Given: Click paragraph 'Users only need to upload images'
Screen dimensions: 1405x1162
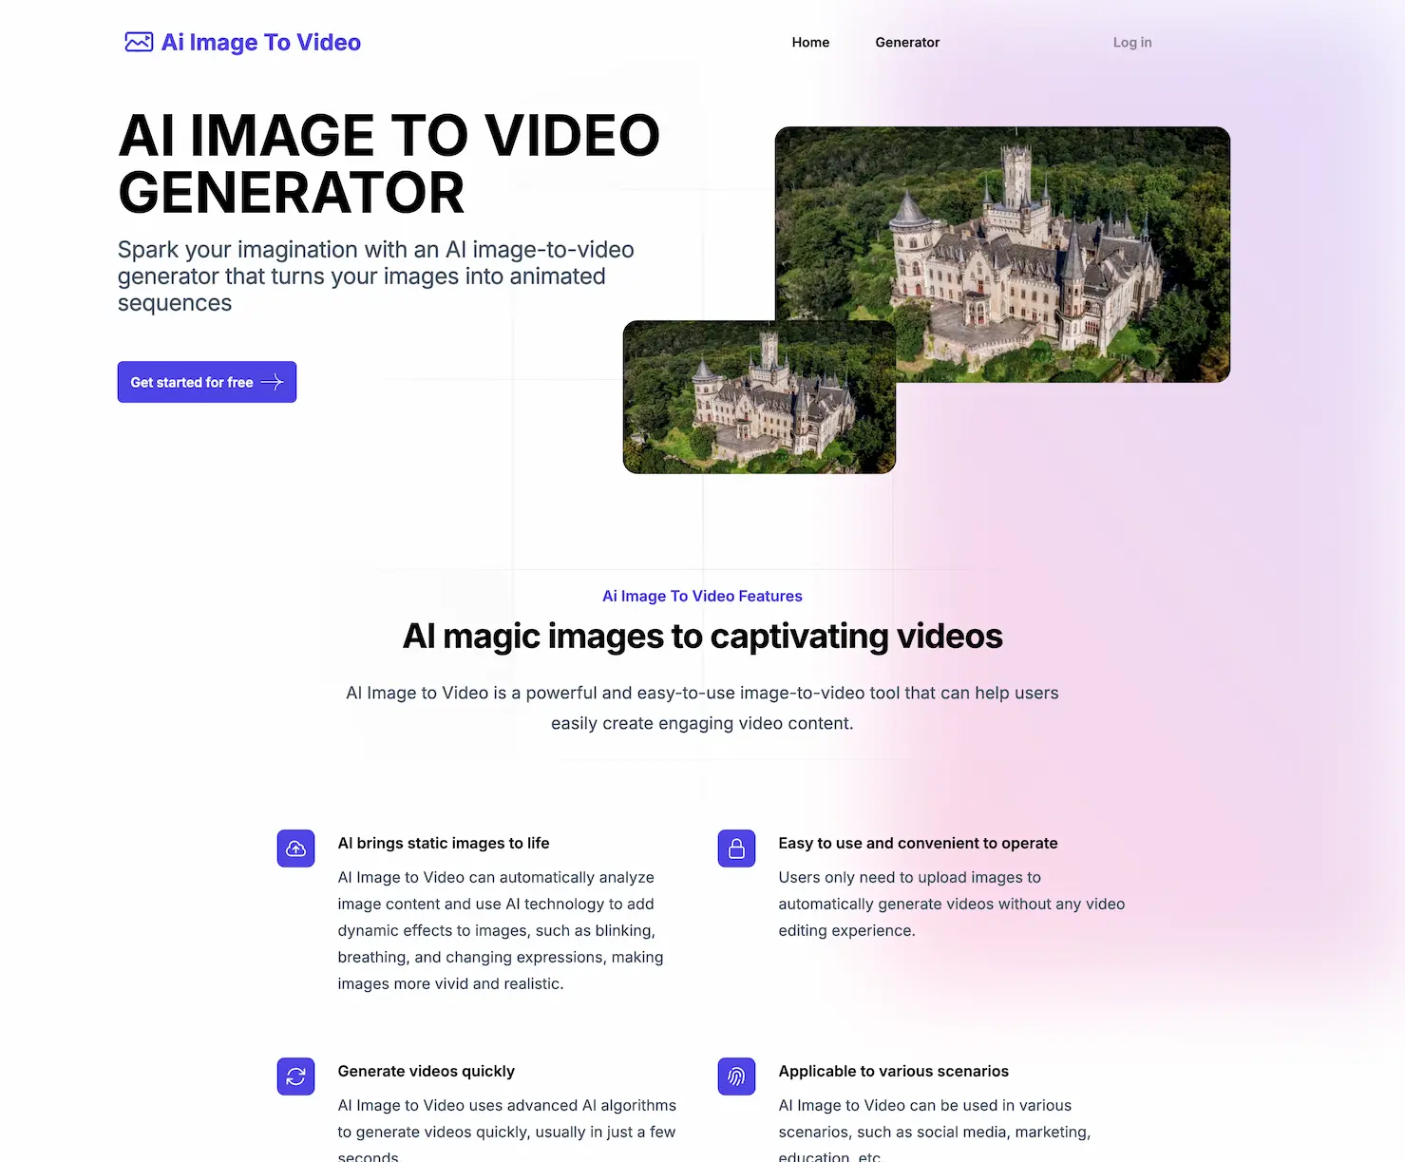Looking at the screenshot, I should 952,904.
